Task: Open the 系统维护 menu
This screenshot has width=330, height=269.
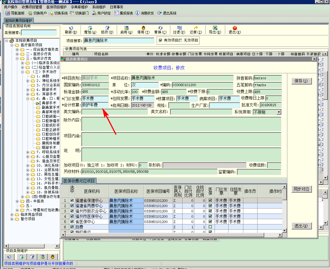Action: click(99, 7)
